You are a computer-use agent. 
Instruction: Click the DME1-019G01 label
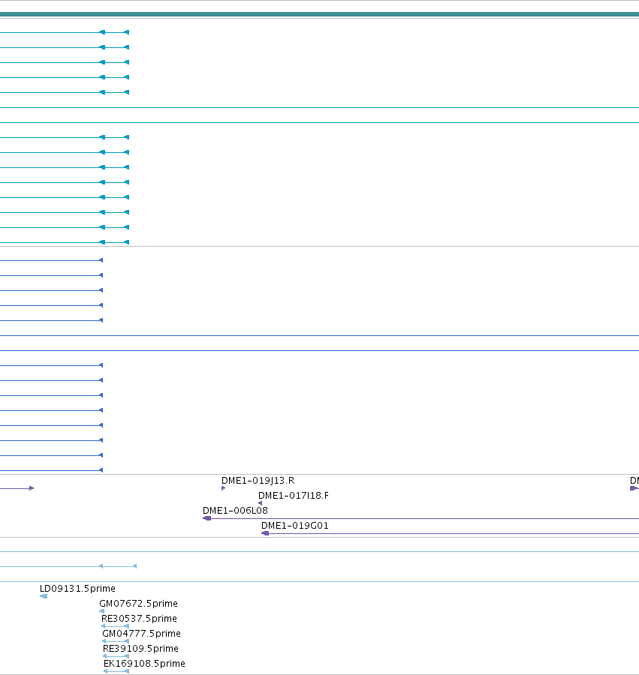295,526
